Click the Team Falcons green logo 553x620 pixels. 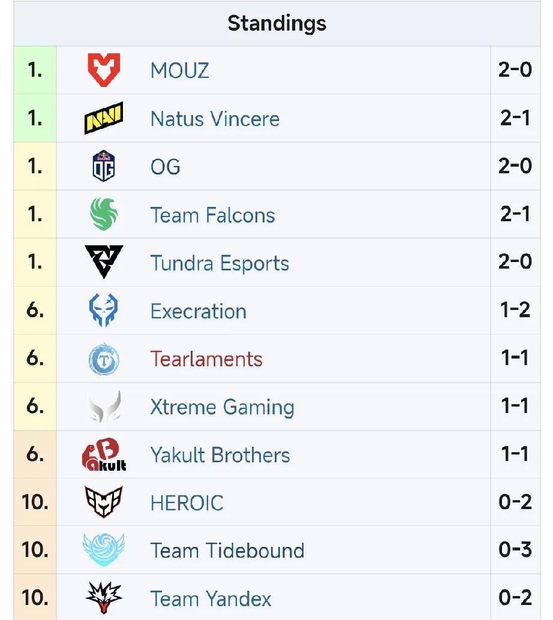coord(104,215)
